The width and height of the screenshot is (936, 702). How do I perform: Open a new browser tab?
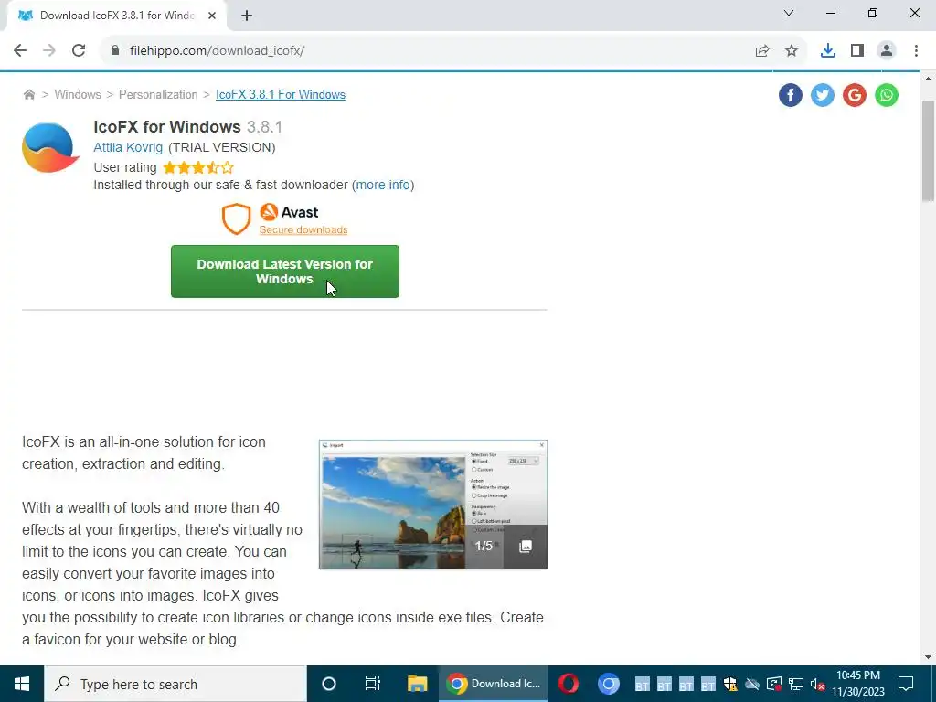[x=247, y=16]
